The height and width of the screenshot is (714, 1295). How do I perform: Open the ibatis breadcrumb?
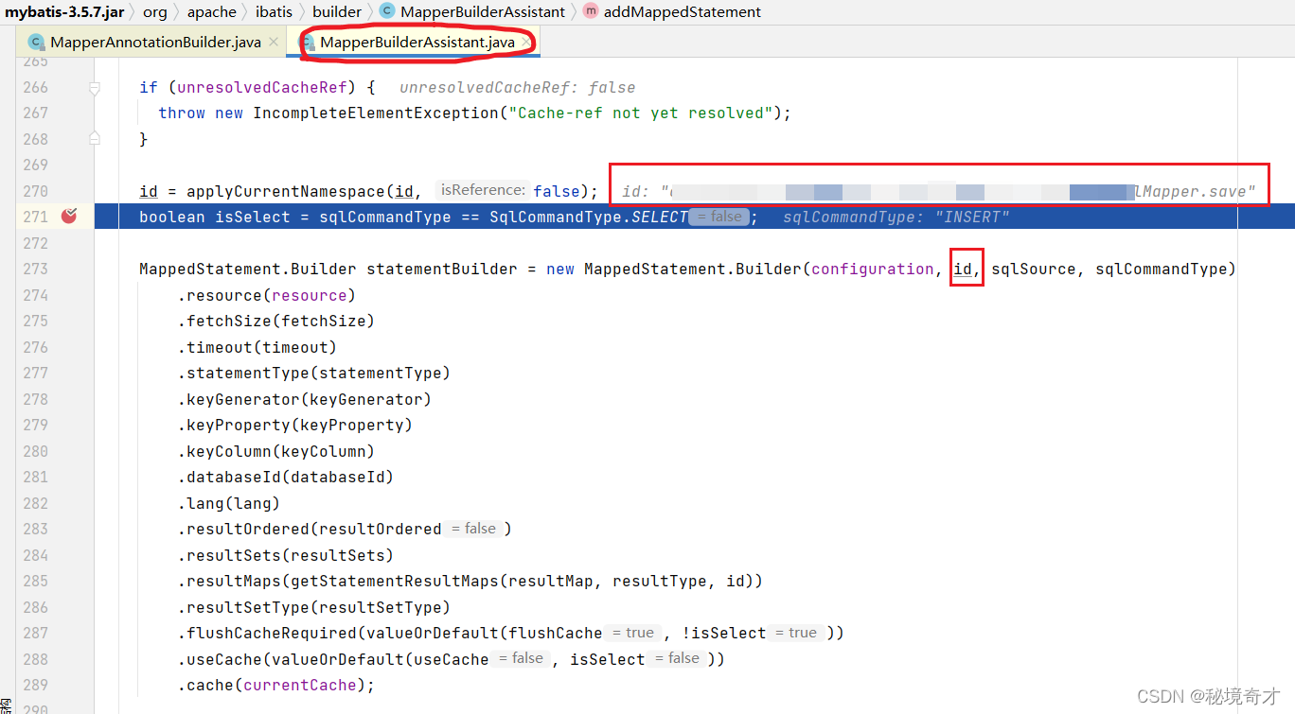[x=274, y=12]
